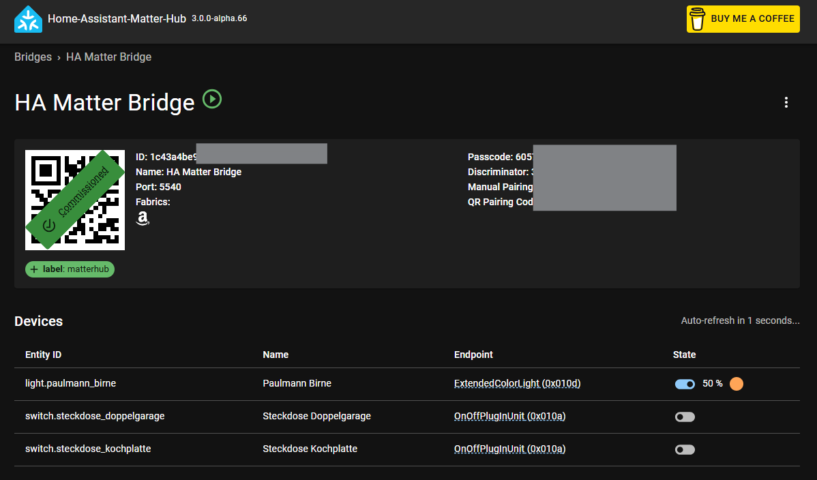Open ExtendedColorLight (0x010d) endpoint link
The height and width of the screenshot is (480, 817).
click(x=517, y=384)
